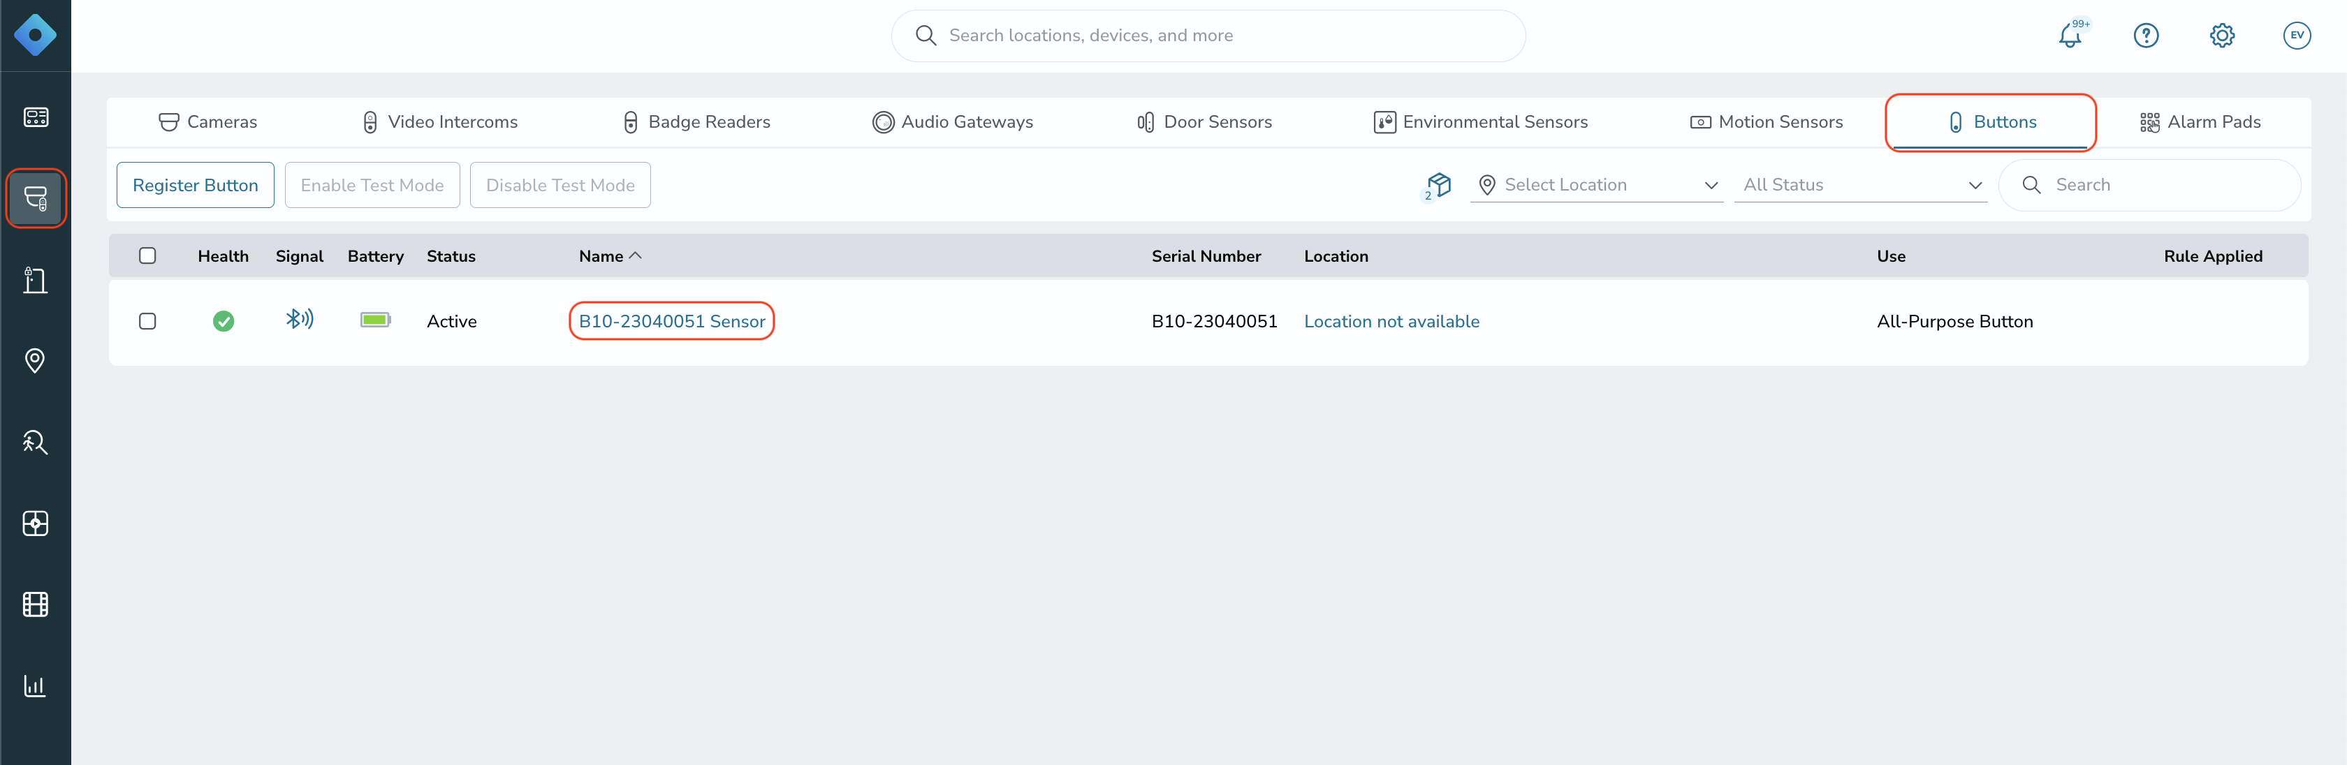Switch to the Environmental Sensors tab
2347x765 pixels.
point(1481,122)
